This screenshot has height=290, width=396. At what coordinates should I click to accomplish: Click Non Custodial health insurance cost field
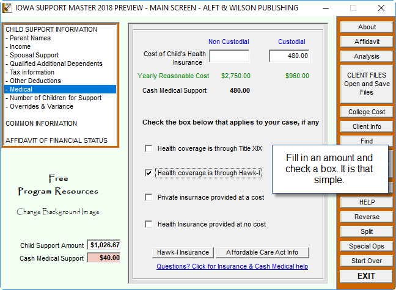coord(229,56)
